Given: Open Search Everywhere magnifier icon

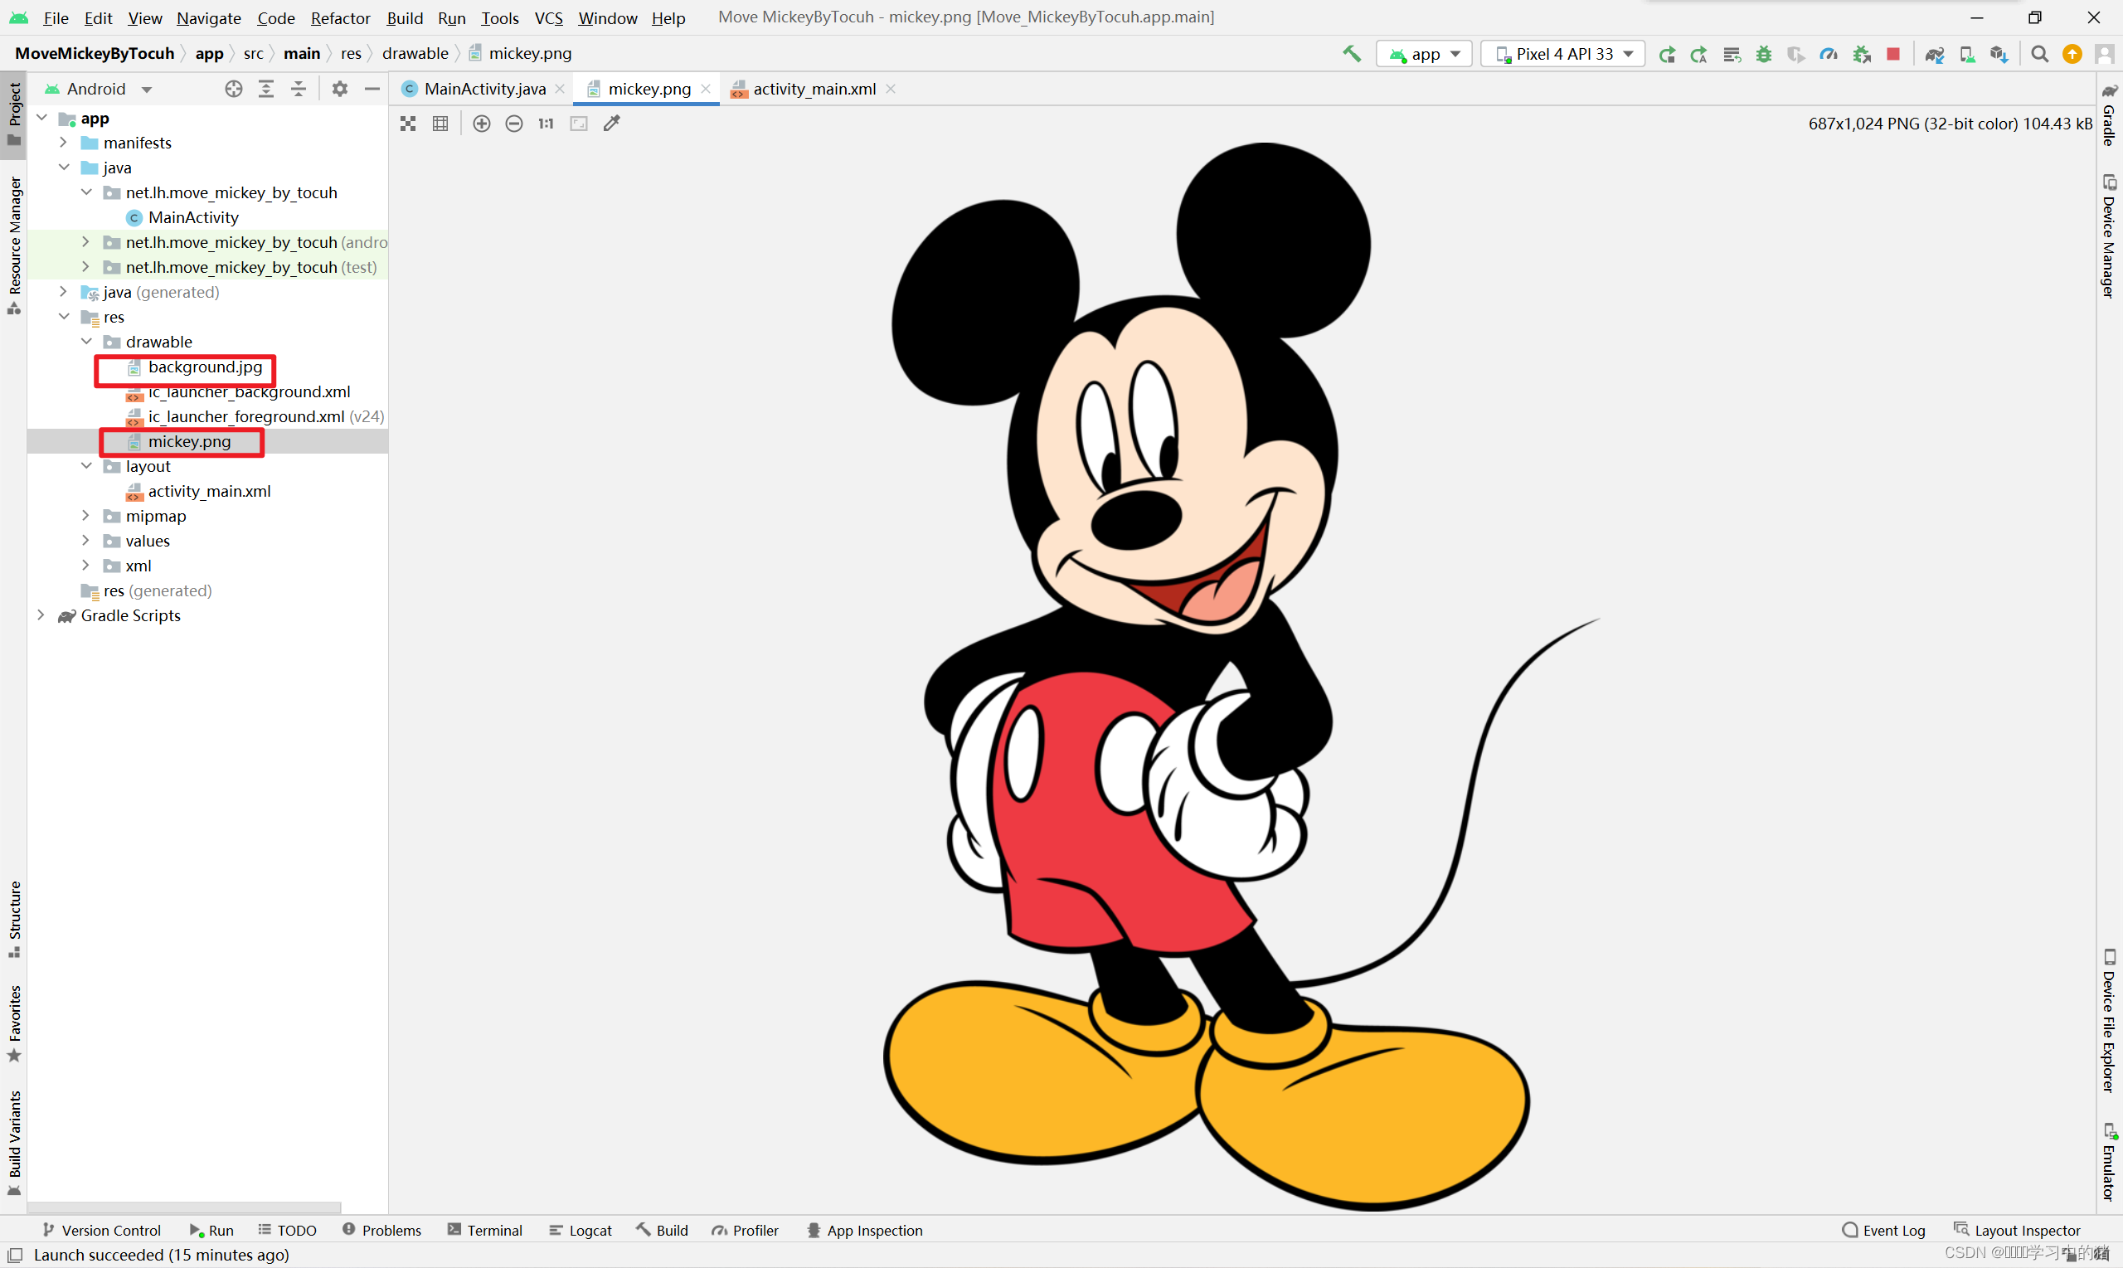Looking at the screenshot, I should tap(2040, 55).
